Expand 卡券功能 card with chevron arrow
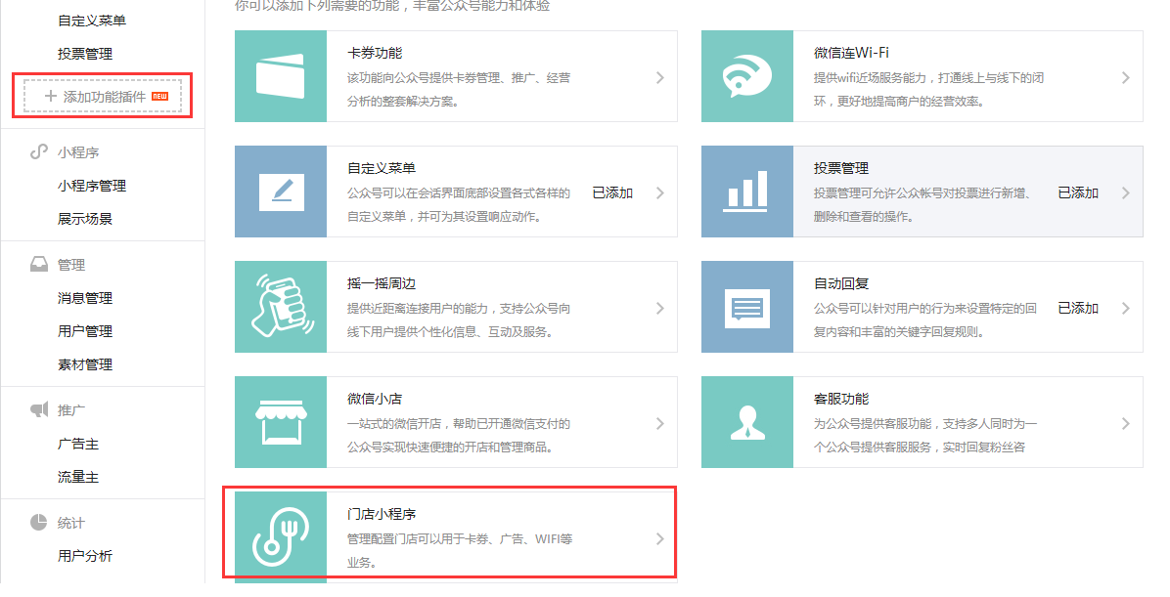 point(660,77)
